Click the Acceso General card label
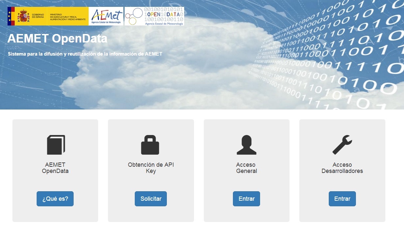The image size is (404, 238). [246, 168]
